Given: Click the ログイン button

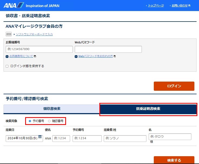Looking at the screenshot, I should point(174,86).
